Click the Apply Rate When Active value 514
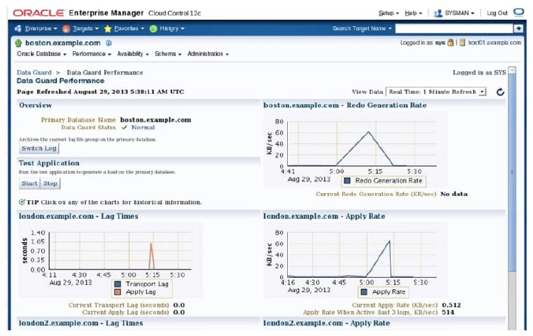Image resolution: width=533 pixels, height=336 pixels. point(448,313)
